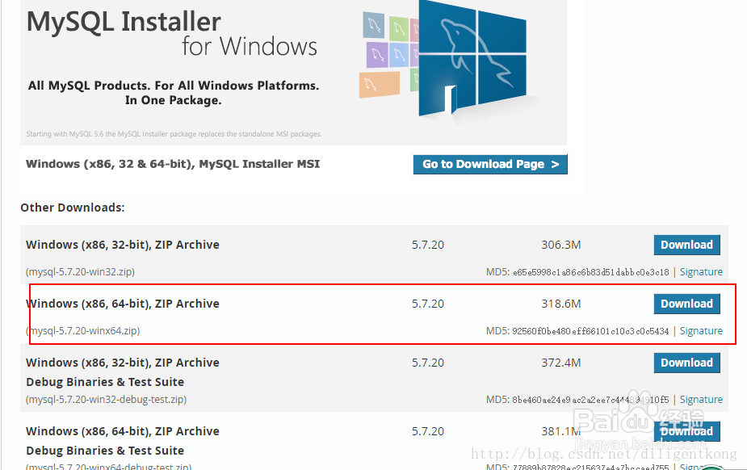Click the mysql-5.7.20-winx64.zip file name
Screen dimensions: 747x470
click(83, 331)
